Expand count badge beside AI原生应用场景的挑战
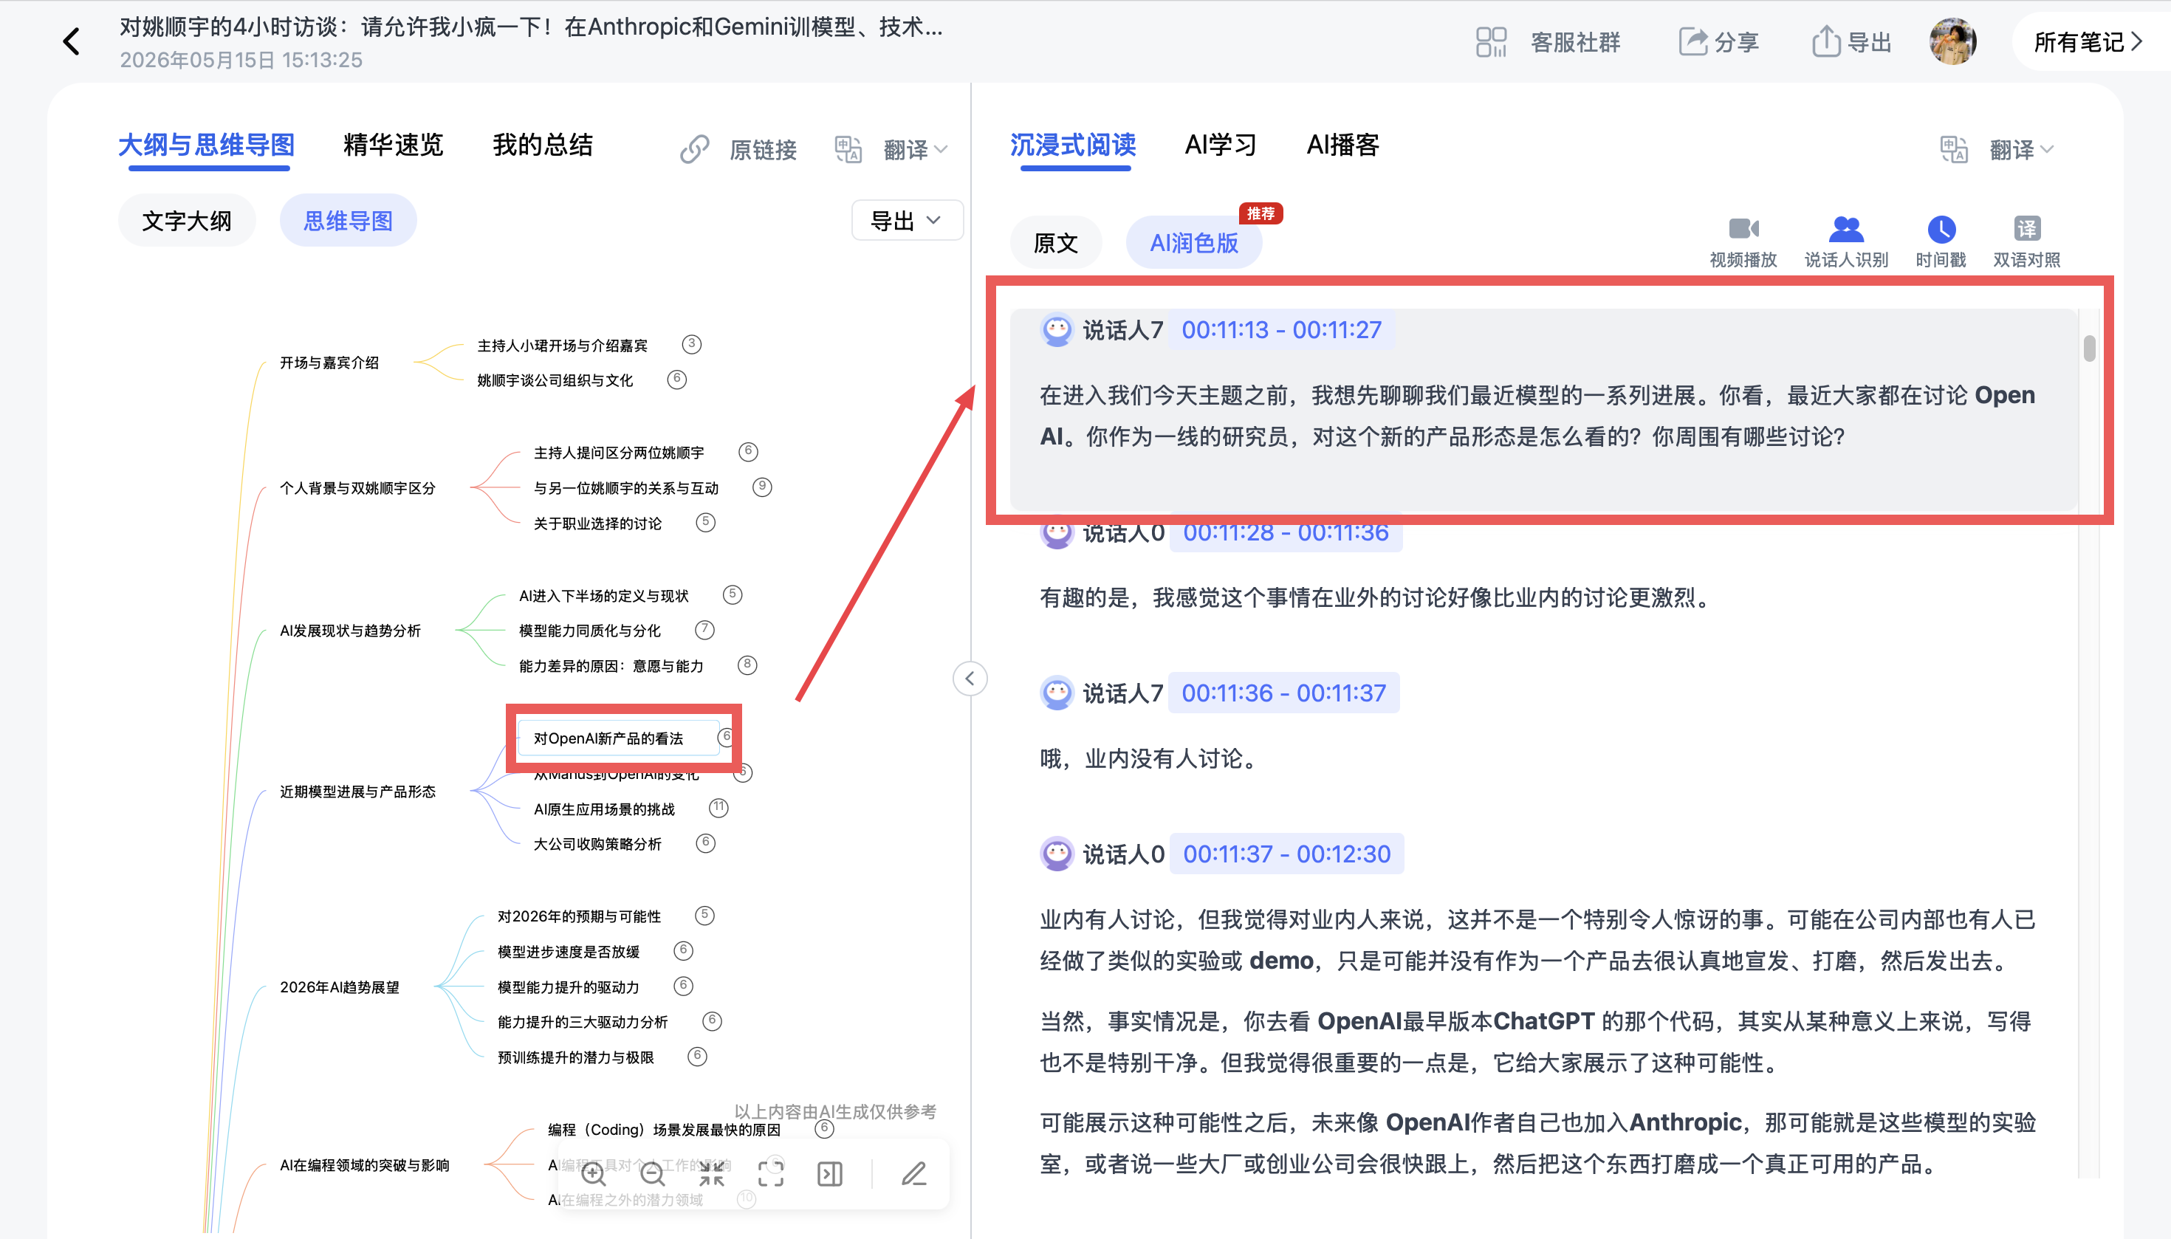Image resolution: width=2171 pixels, height=1239 pixels. click(x=719, y=808)
